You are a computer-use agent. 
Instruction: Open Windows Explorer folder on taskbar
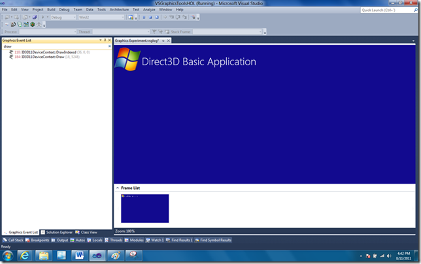pyautogui.click(x=44, y=256)
